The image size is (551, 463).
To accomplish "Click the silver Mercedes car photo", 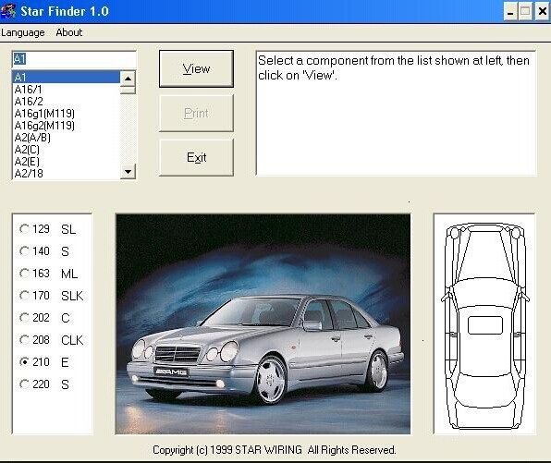I will 263,324.
